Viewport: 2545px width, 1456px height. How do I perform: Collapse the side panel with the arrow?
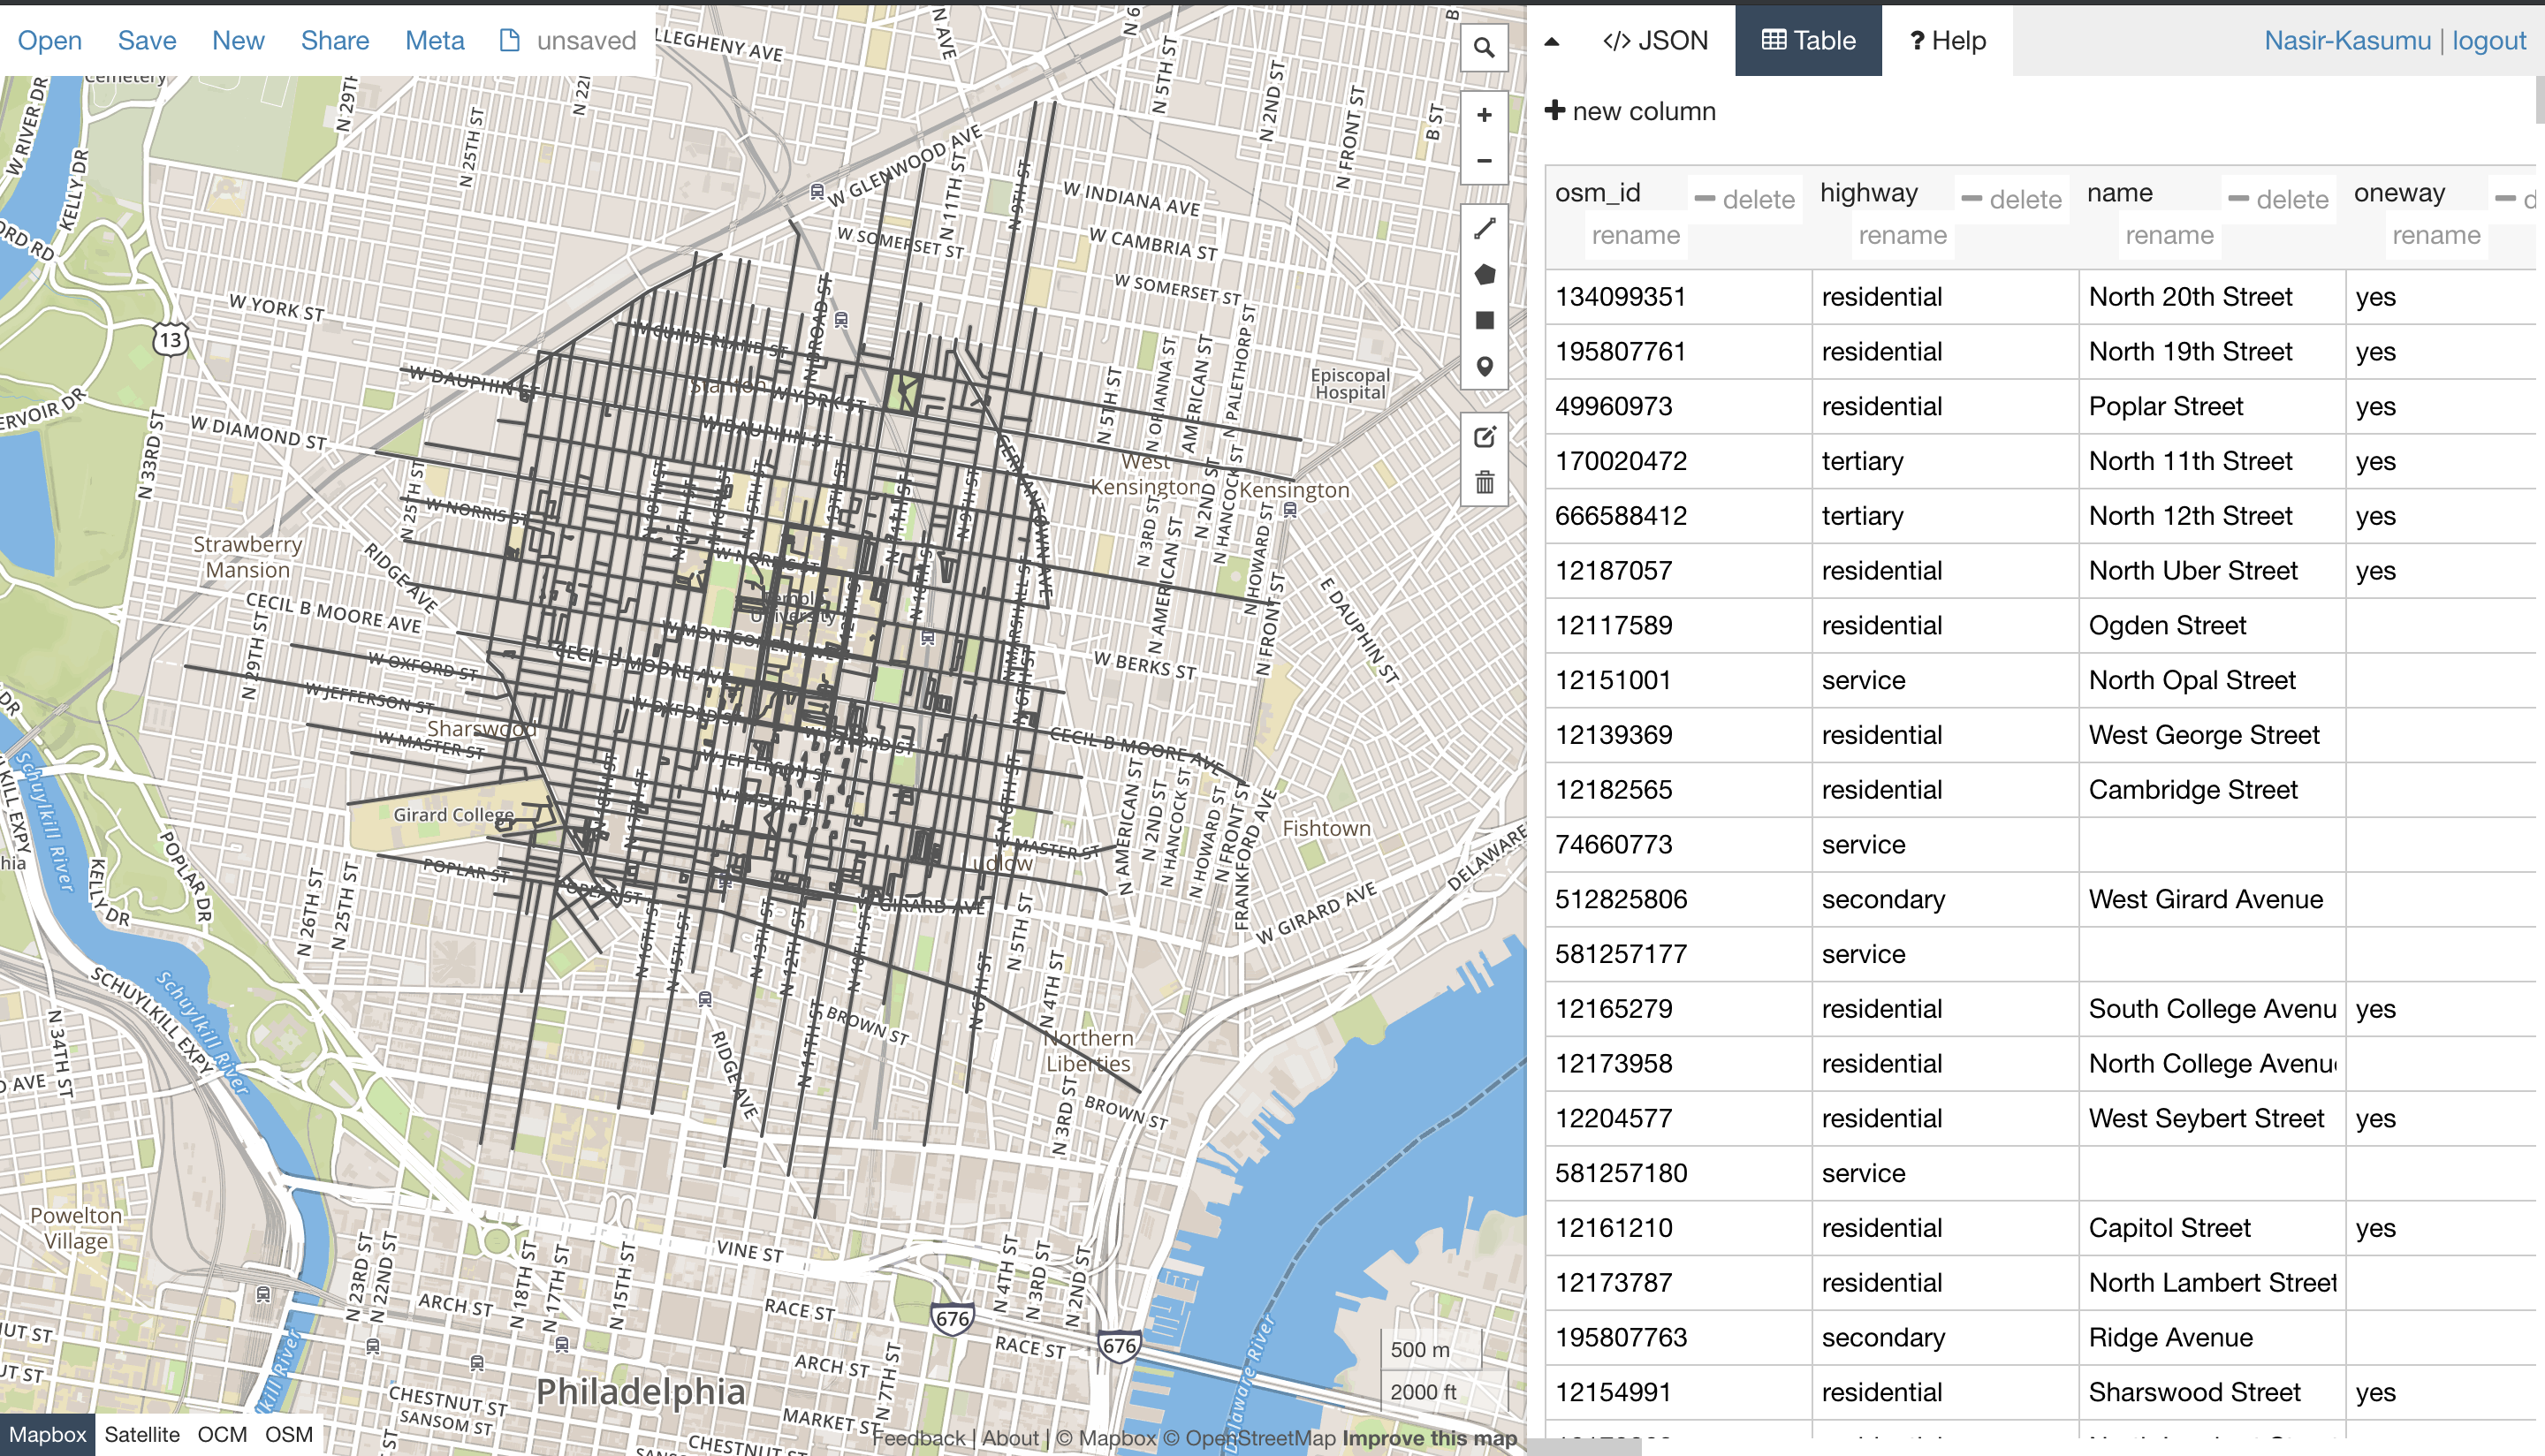point(1551,41)
